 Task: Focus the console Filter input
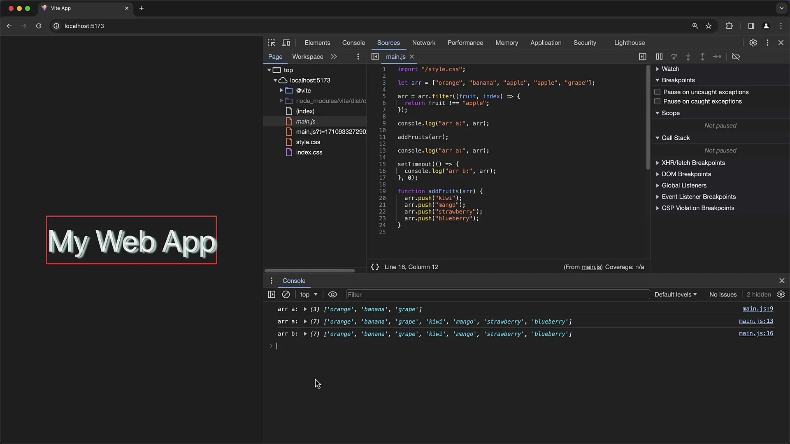pyautogui.click(x=497, y=294)
